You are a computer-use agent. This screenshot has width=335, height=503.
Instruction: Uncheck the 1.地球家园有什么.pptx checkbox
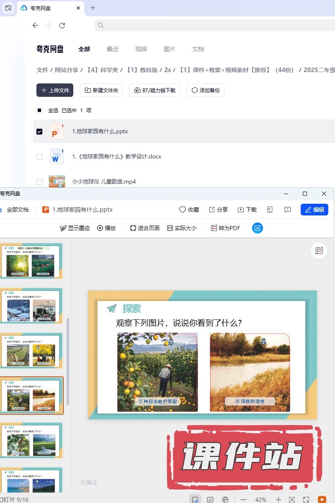39,132
